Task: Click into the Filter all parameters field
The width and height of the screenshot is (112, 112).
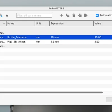Action: pyautogui.click(x=34, y=15)
